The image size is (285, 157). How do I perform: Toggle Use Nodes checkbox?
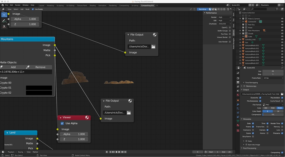coord(33,9)
